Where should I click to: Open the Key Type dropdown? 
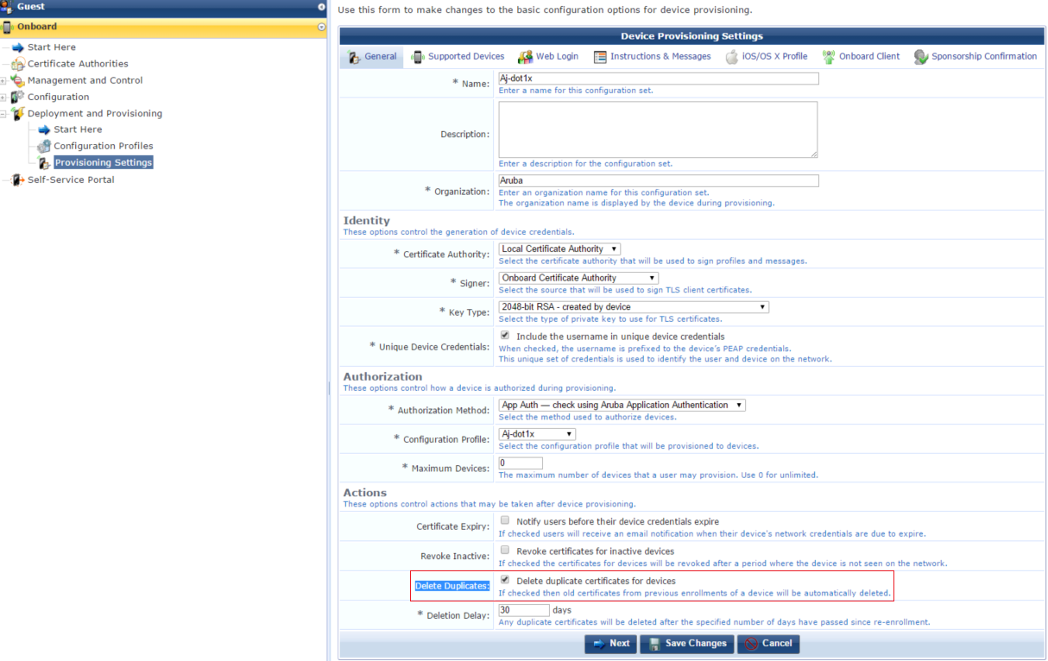pyautogui.click(x=634, y=307)
